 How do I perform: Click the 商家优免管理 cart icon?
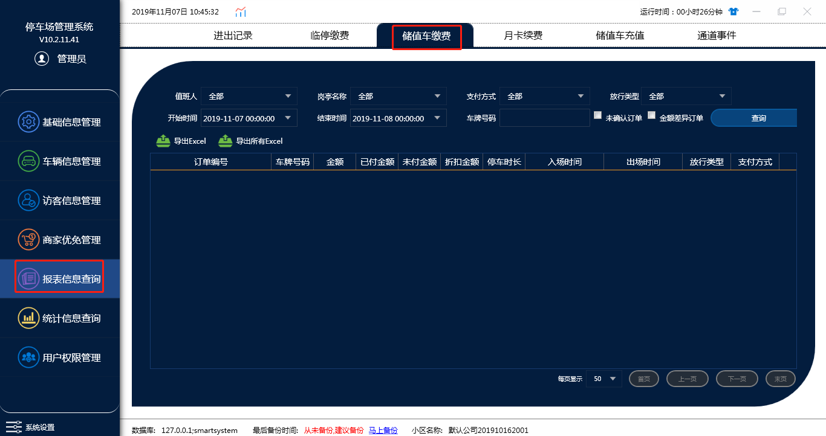[x=28, y=240]
